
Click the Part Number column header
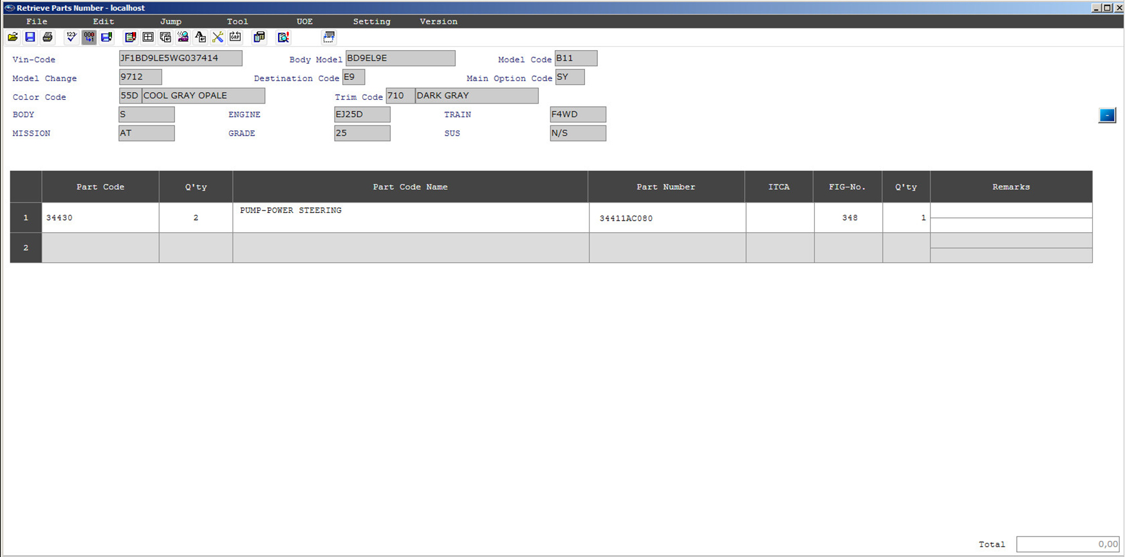click(665, 187)
